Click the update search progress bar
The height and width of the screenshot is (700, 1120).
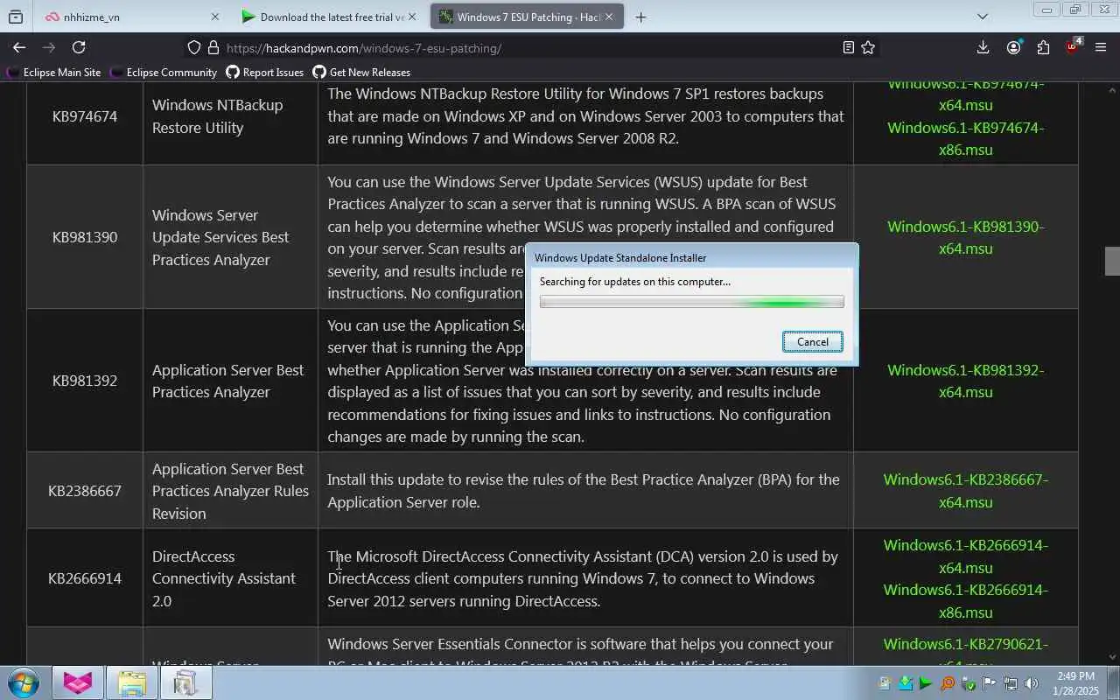click(x=691, y=302)
